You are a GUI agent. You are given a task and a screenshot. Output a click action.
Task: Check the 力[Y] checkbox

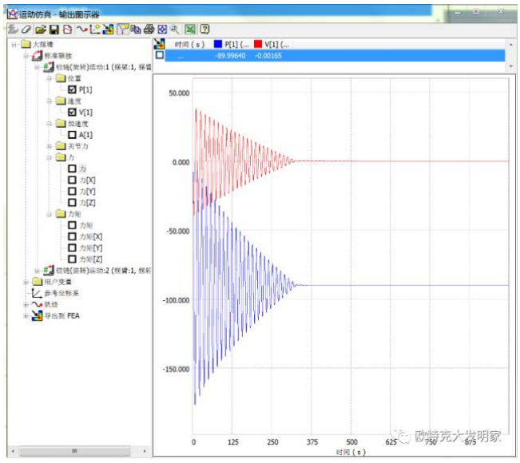[x=72, y=191]
